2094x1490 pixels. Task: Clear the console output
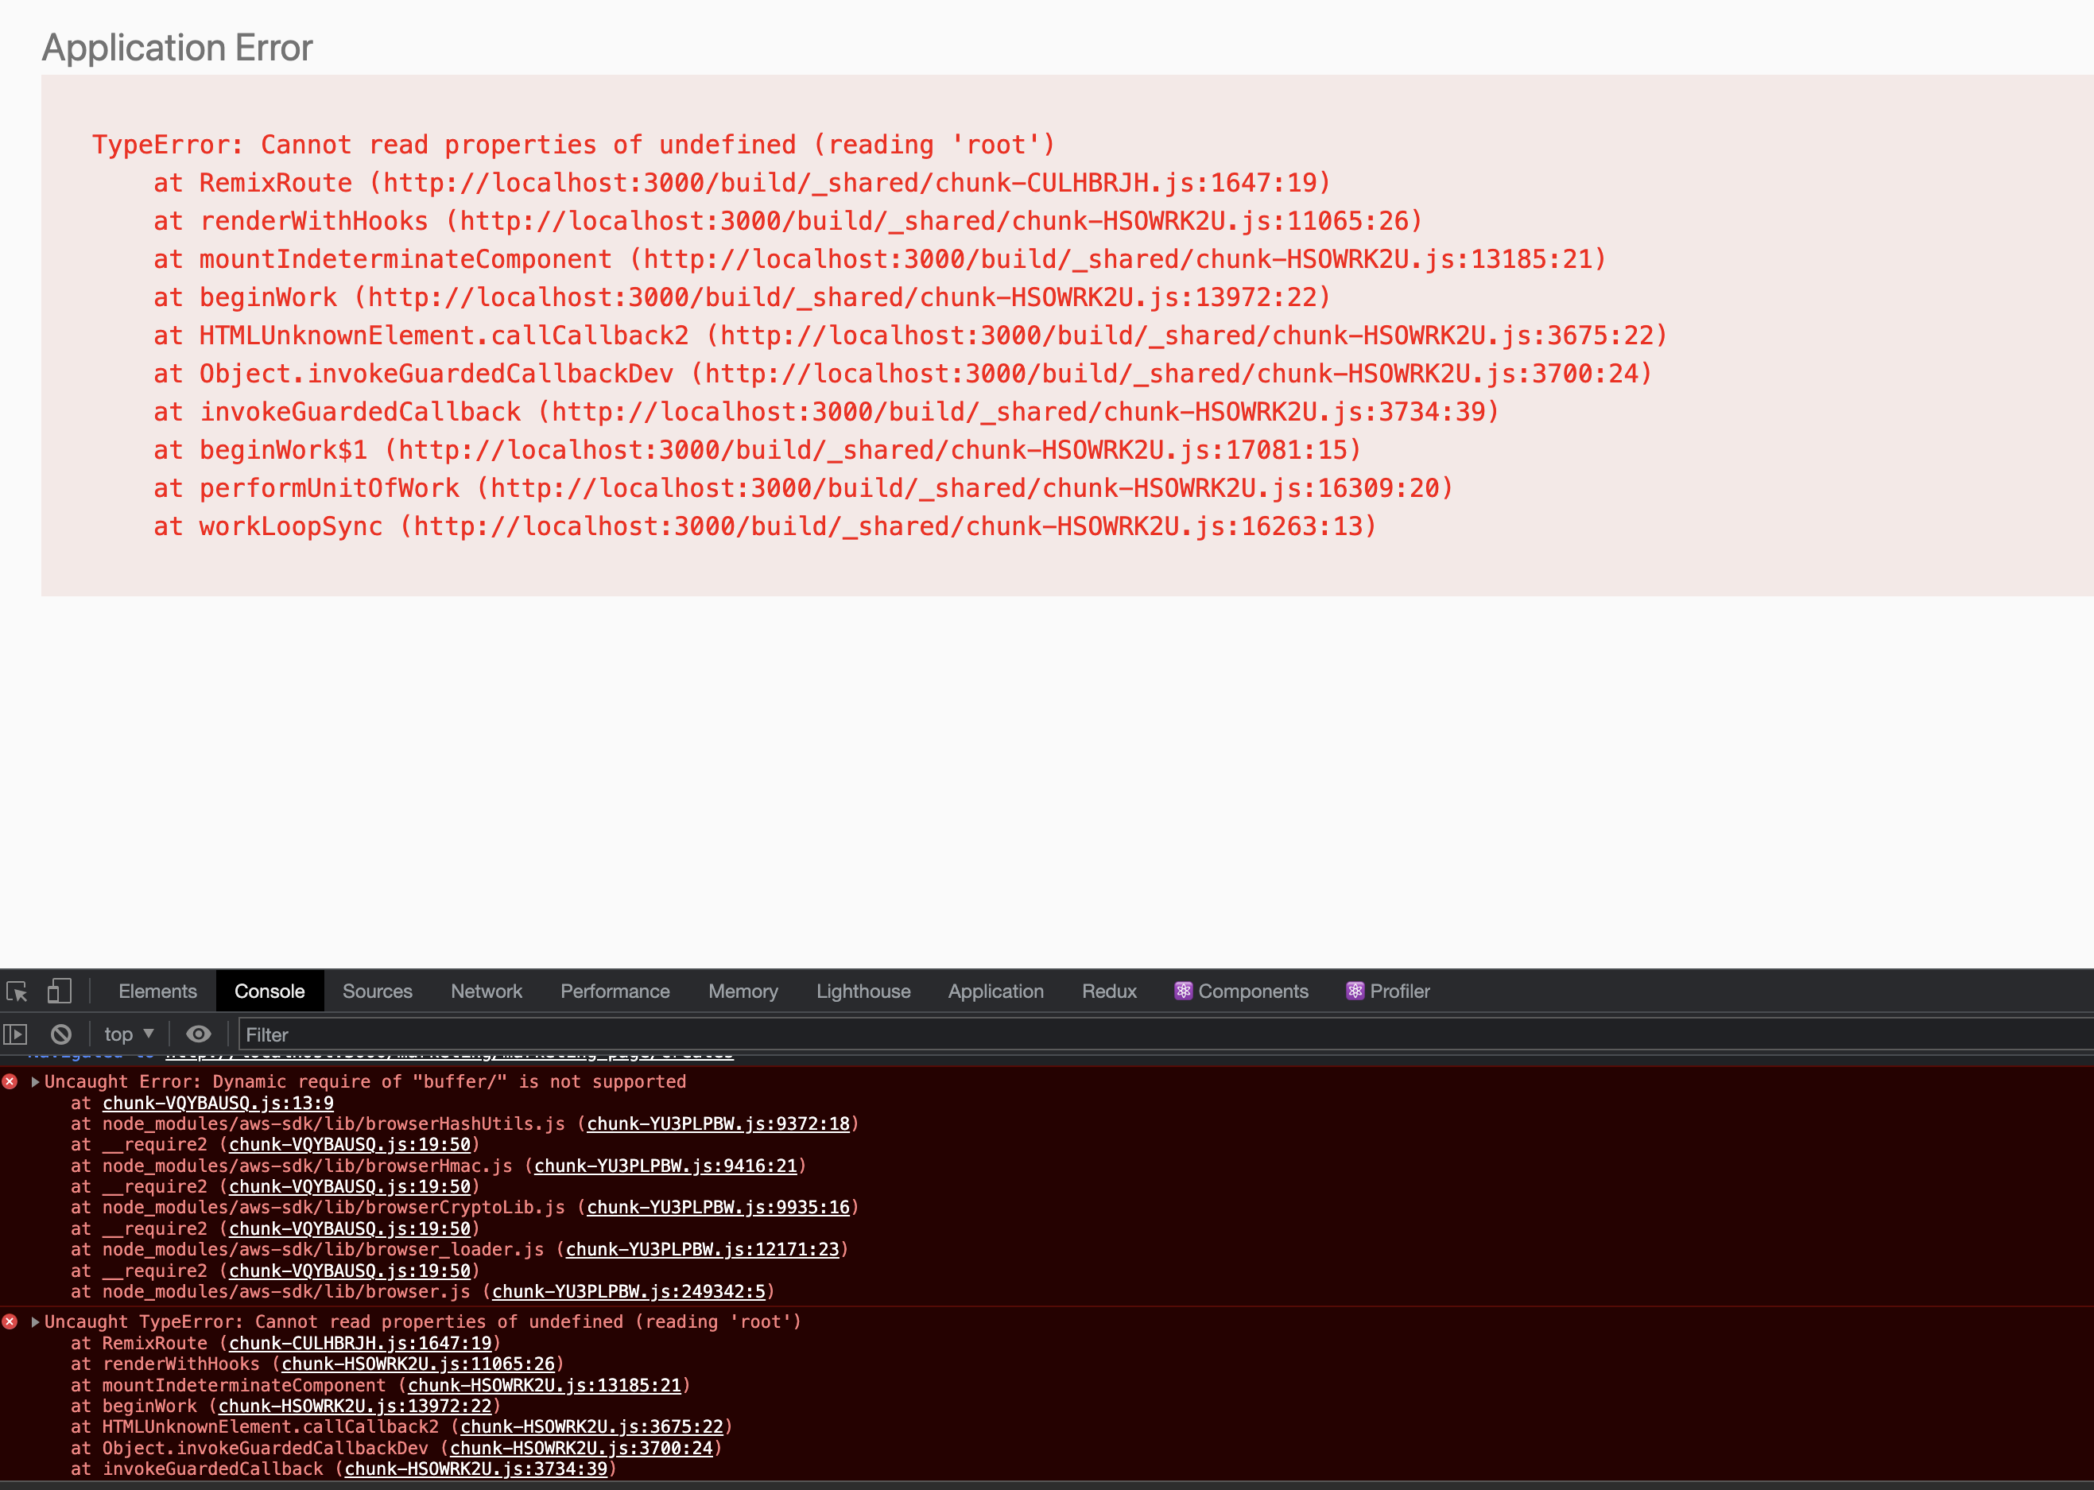coord(60,1034)
